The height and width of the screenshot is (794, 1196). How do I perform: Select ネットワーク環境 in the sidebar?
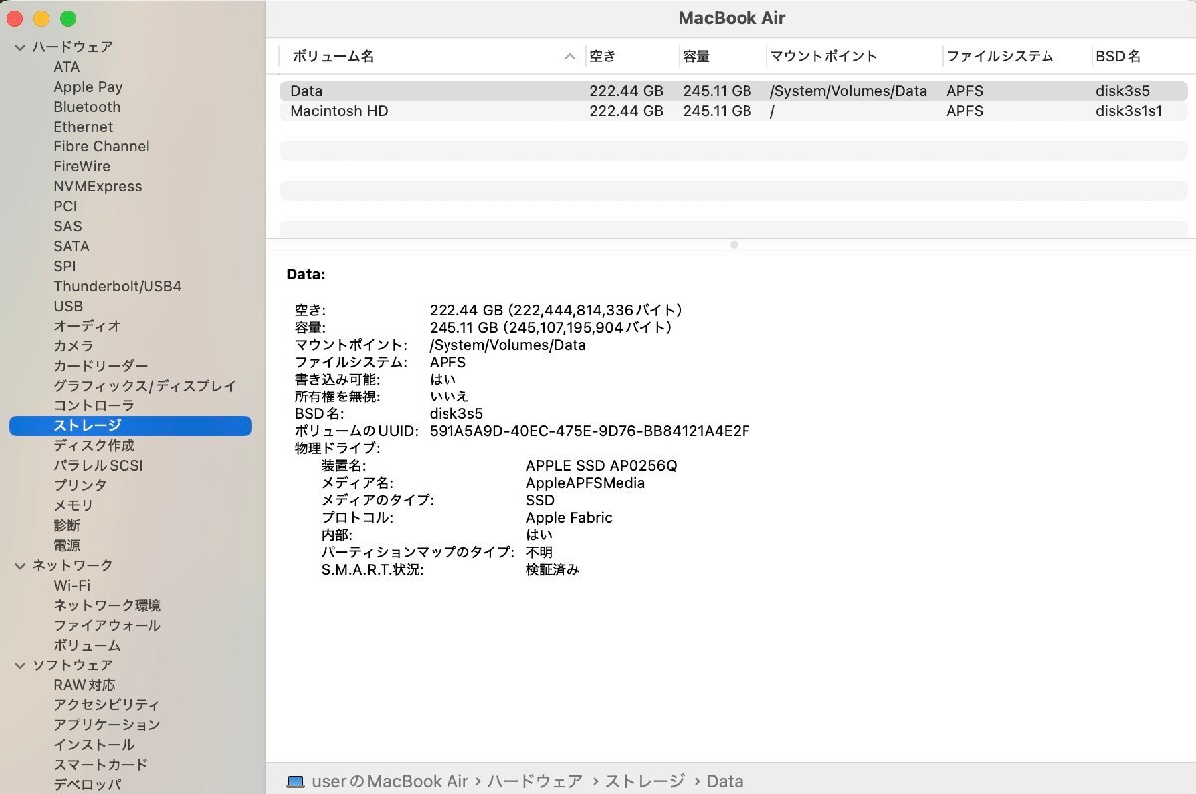[x=108, y=605]
